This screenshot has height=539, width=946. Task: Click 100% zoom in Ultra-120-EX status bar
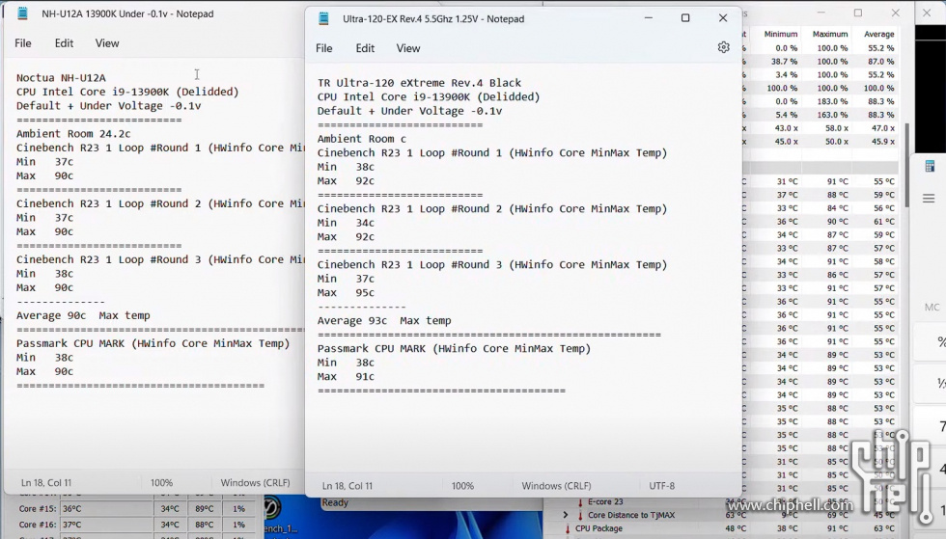pyautogui.click(x=462, y=485)
